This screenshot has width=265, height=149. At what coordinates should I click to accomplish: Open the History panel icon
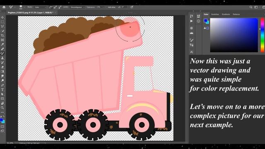(x=191, y=16)
